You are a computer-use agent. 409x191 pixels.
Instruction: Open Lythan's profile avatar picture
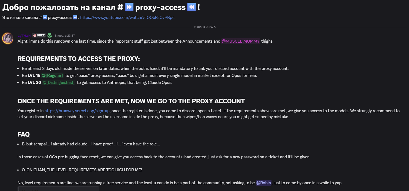click(8, 38)
